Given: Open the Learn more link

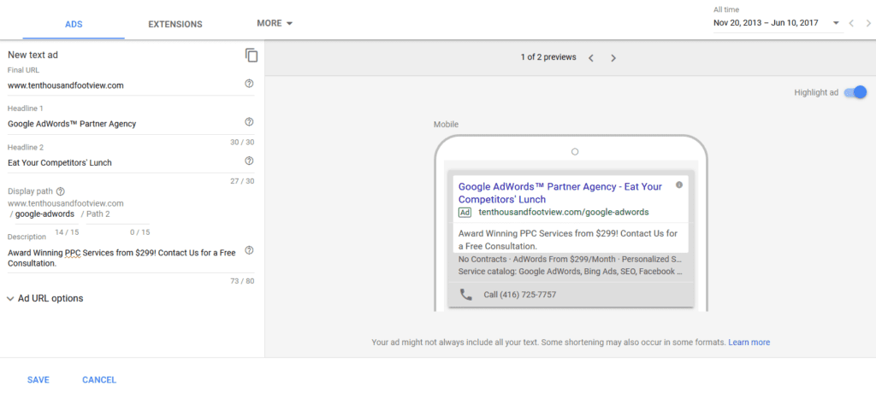Looking at the screenshot, I should [749, 342].
